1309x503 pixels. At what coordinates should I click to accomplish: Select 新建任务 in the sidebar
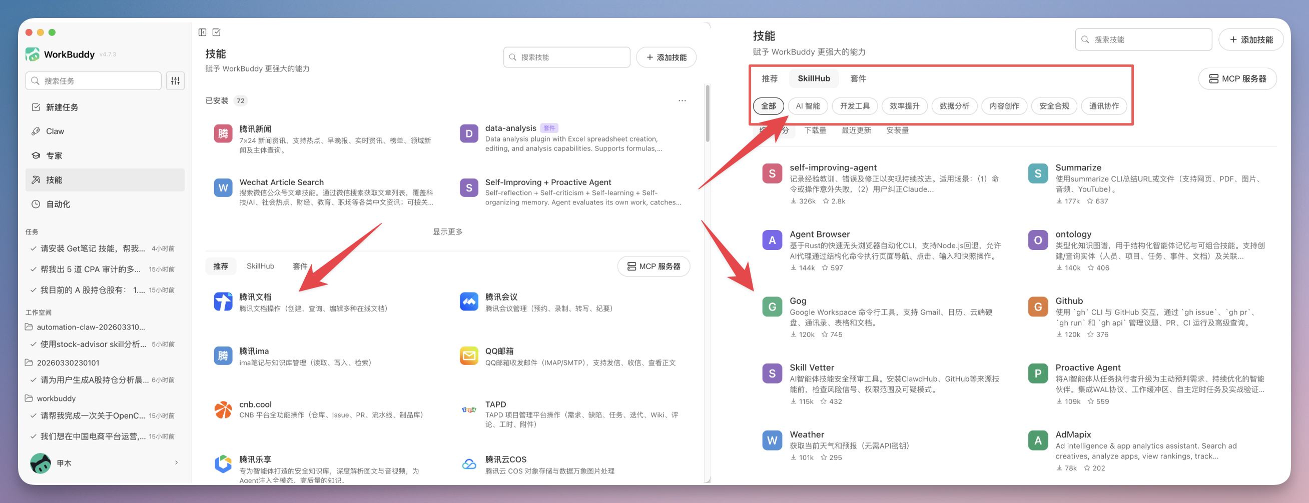pos(105,107)
